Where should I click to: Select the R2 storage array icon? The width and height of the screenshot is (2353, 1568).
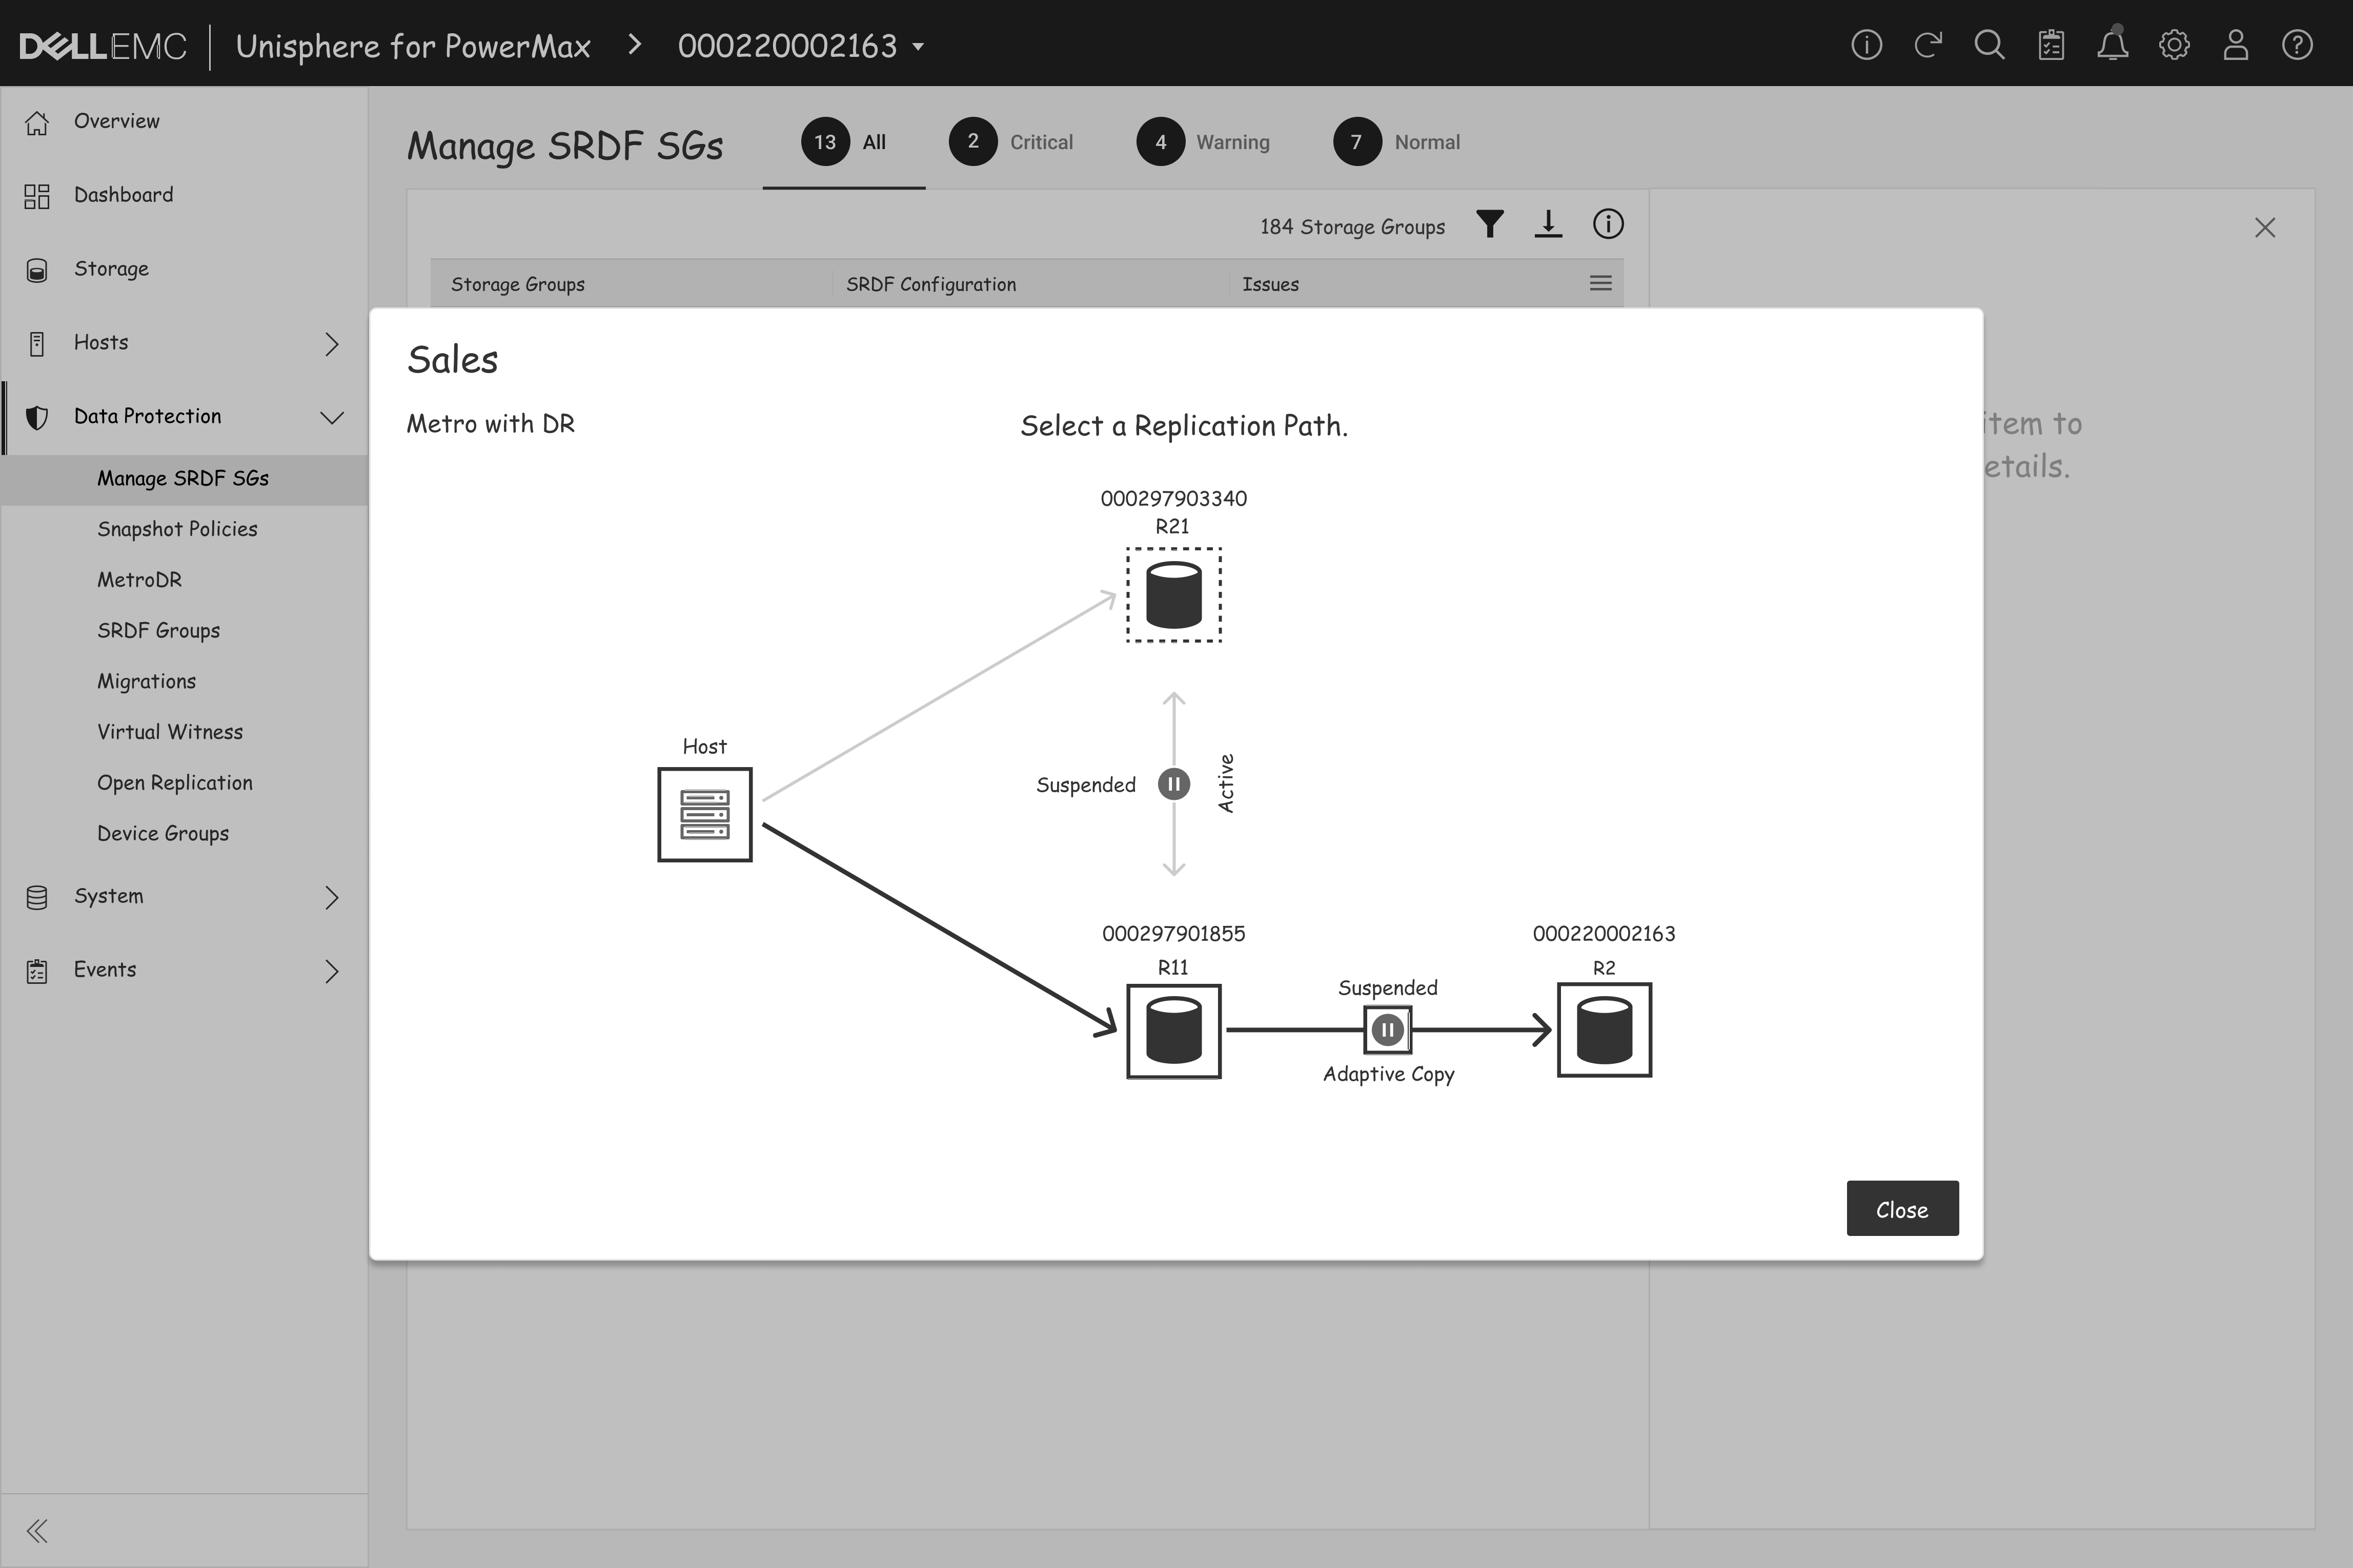(1604, 1031)
